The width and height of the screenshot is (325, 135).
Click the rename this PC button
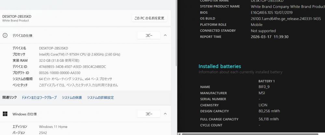[149, 18]
